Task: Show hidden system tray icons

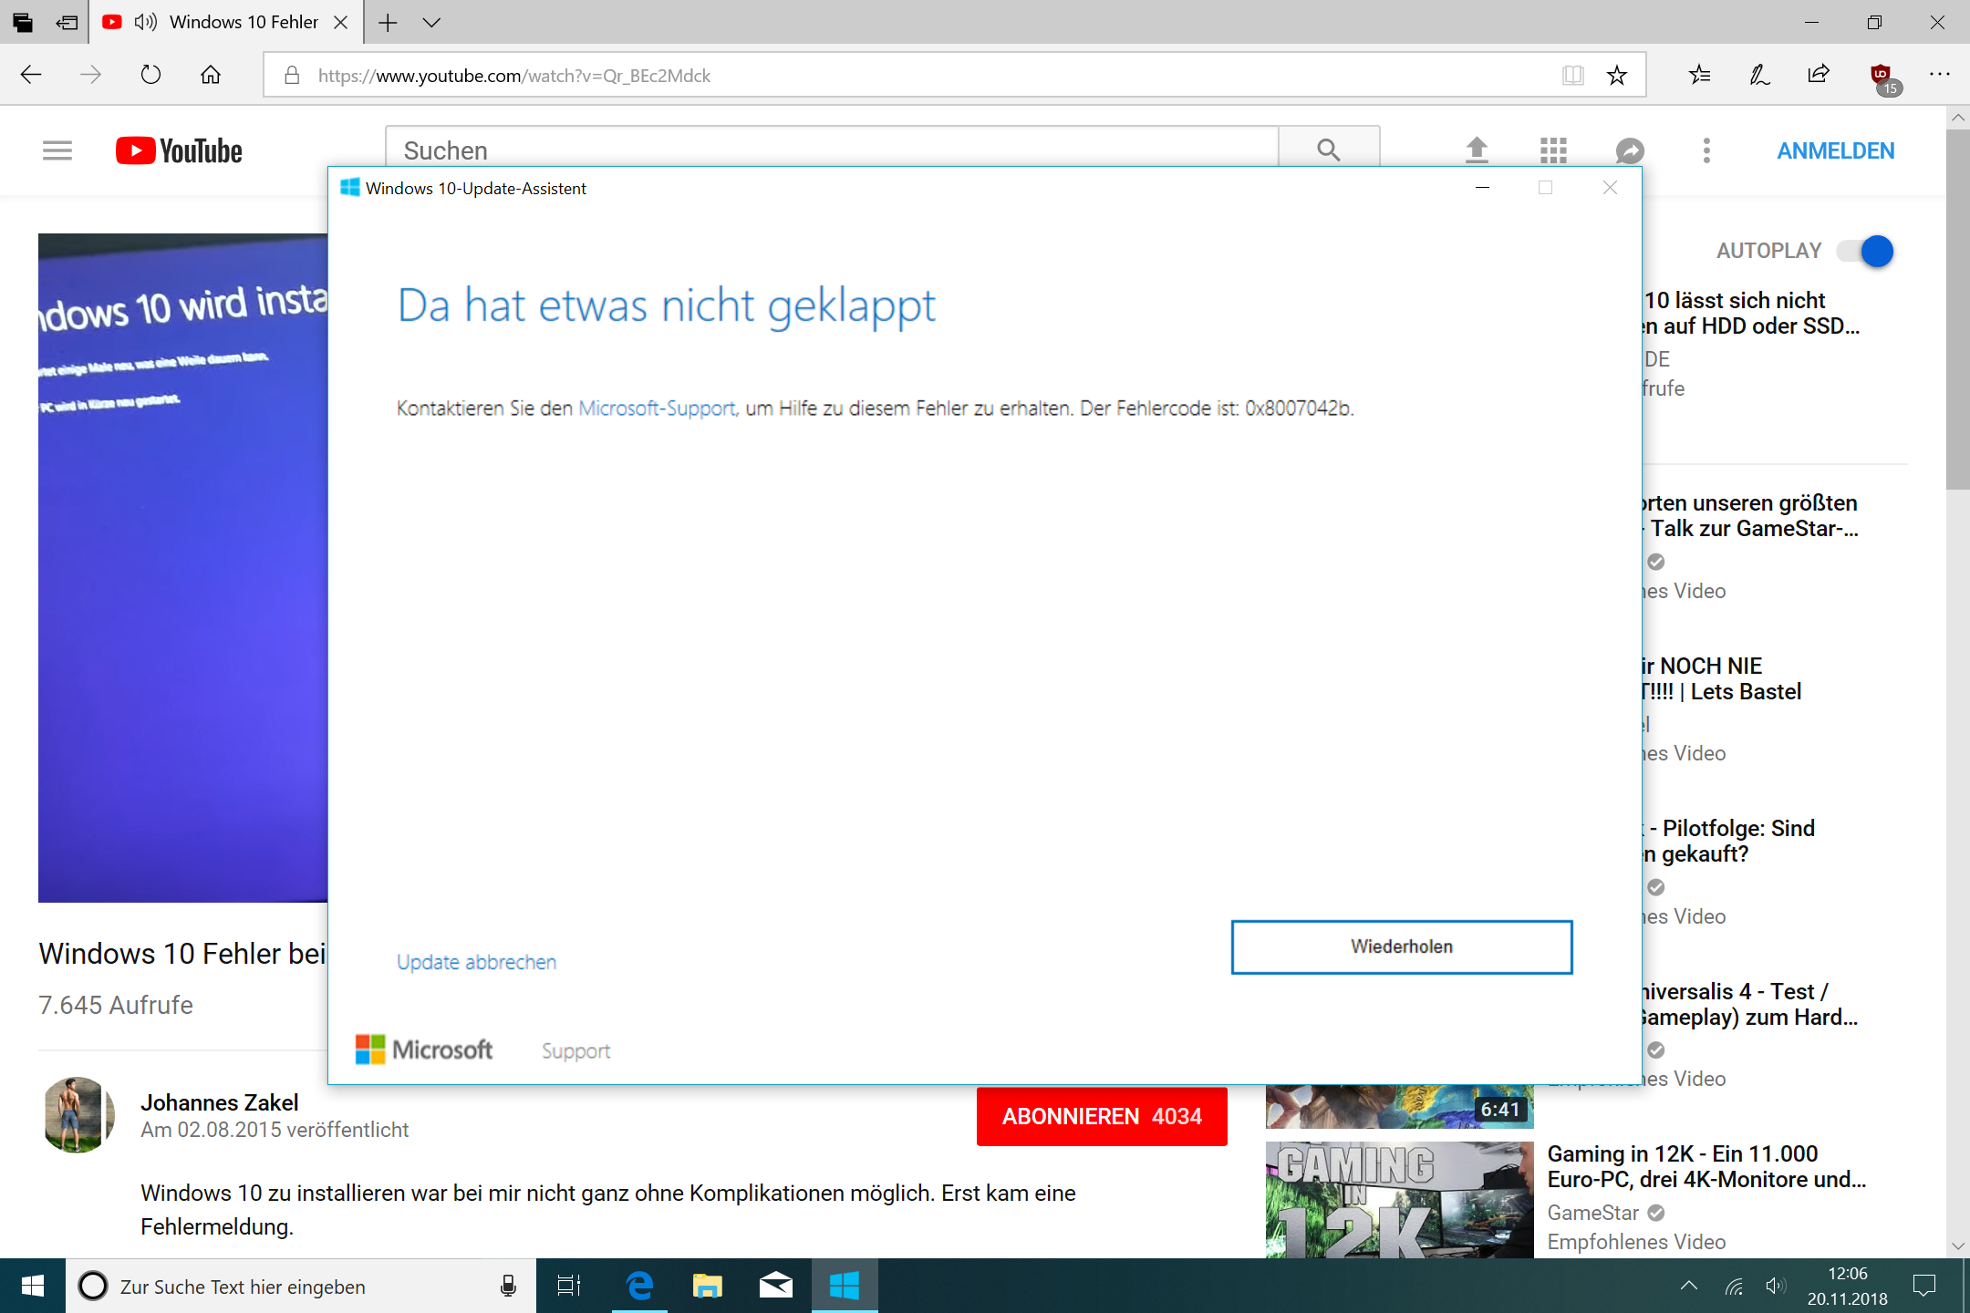Action: 1689,1286
